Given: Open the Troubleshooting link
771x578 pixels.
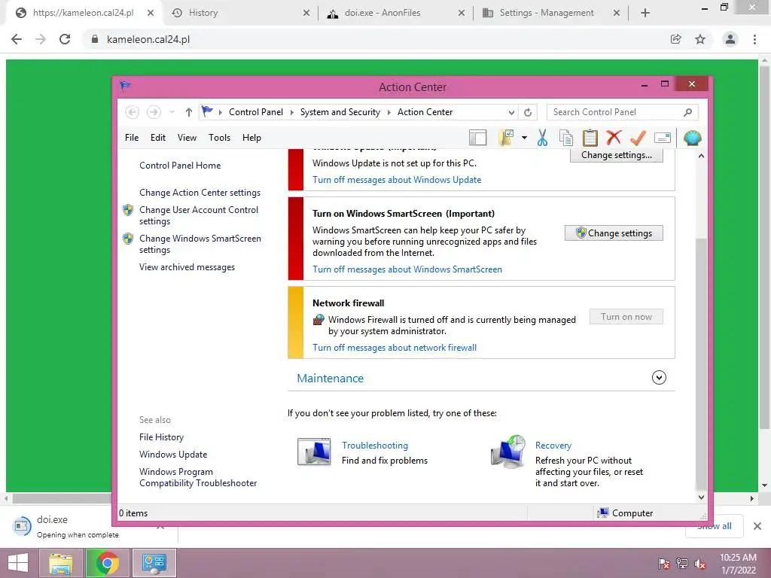Looking at the screenshot, I should 375,446.
